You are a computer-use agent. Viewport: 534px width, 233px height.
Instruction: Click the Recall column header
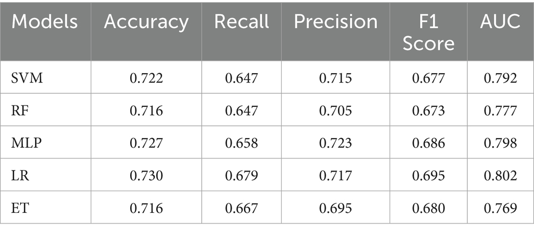241,22
